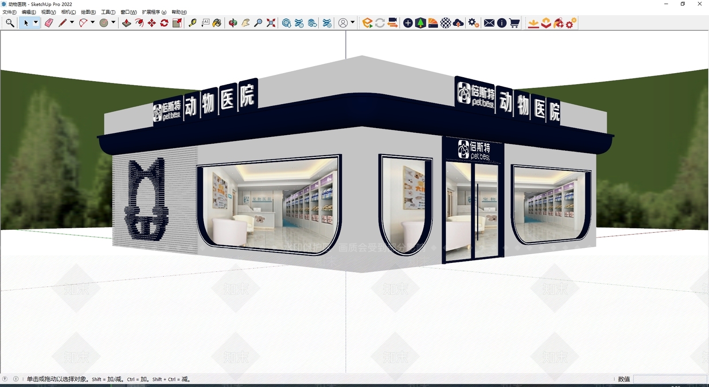Expand the Select tool dropdown arrow
This screenshot has height=387, width=709.
point(36,23)
